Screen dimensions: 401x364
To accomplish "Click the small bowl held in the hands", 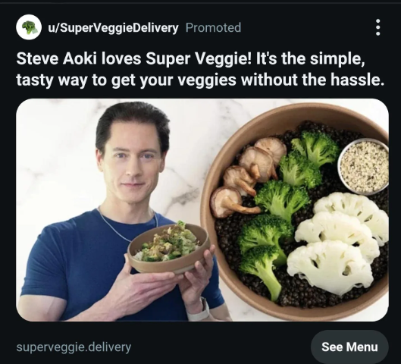I will [169, 248].
